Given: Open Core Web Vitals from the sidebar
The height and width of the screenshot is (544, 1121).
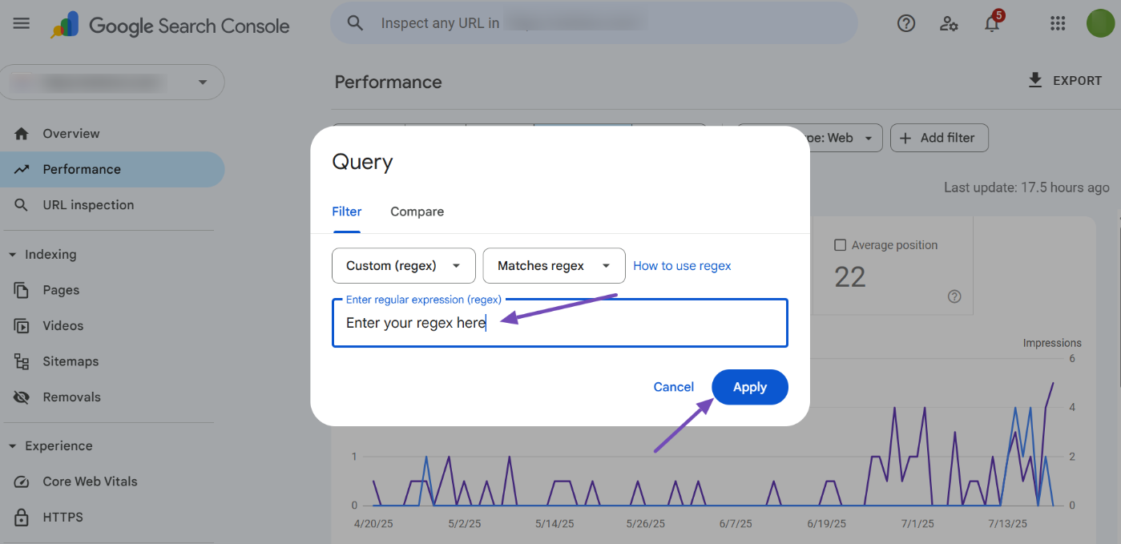Looking at the screenshot, I should [x=89, y=482].
